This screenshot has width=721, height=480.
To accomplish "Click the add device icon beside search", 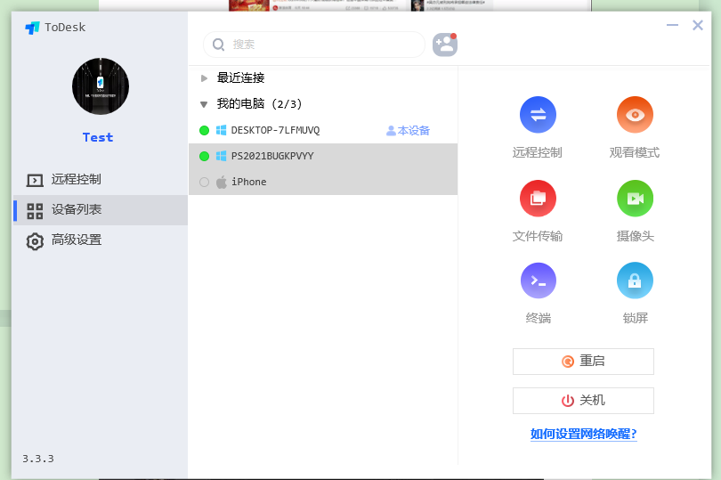I will 445,45.
